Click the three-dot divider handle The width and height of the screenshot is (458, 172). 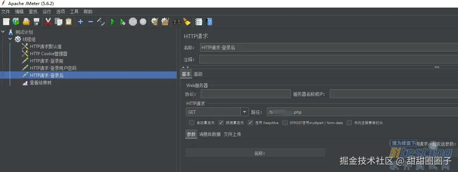tap(437, 67)
